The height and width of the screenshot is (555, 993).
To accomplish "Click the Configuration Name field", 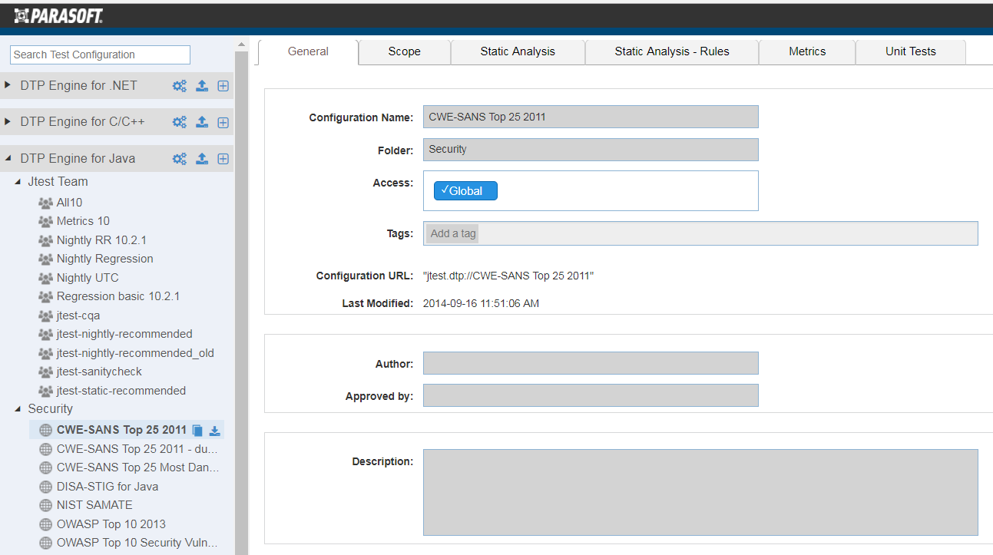I will (591, 117).
